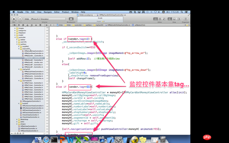
Task: Open the Notification Center icon
Action: [186, 12]
